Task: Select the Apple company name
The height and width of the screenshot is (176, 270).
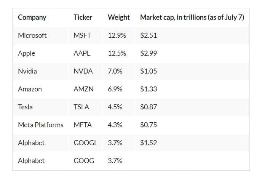Action: (x=26, y=53)
